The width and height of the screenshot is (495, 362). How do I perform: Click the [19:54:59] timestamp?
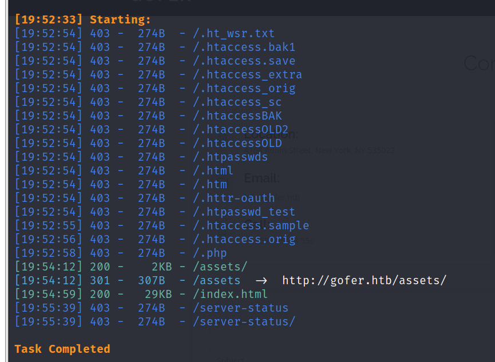point(49,295)
